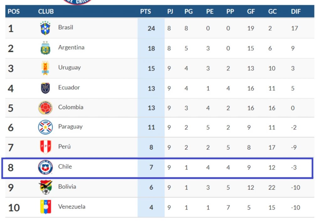
Task: Click the CLUB column header
Action: 46,12
